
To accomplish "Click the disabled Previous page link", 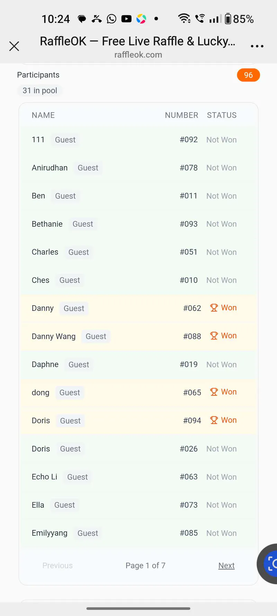I will point(57,565).
